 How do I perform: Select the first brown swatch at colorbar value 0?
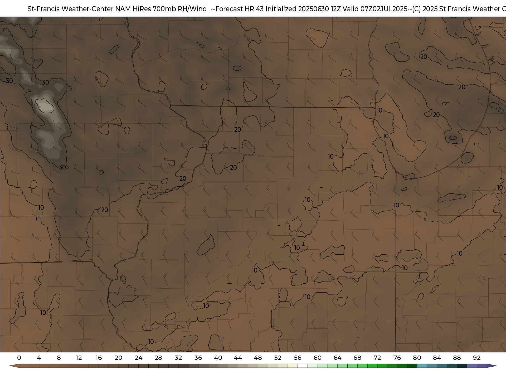[x=24, y=366]
